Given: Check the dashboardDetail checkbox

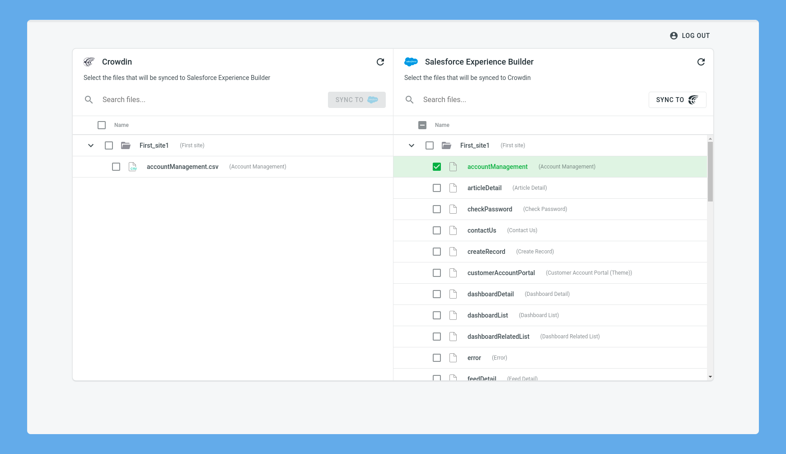Looking at the screenshot, I should 437,294.
